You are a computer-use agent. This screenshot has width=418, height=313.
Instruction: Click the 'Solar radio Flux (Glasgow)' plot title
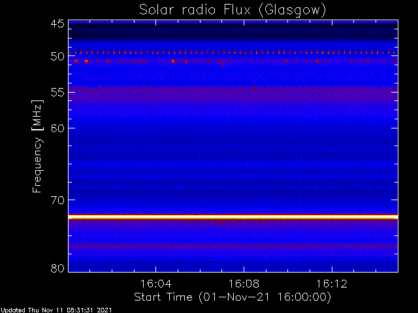click(x=233, y=10)
